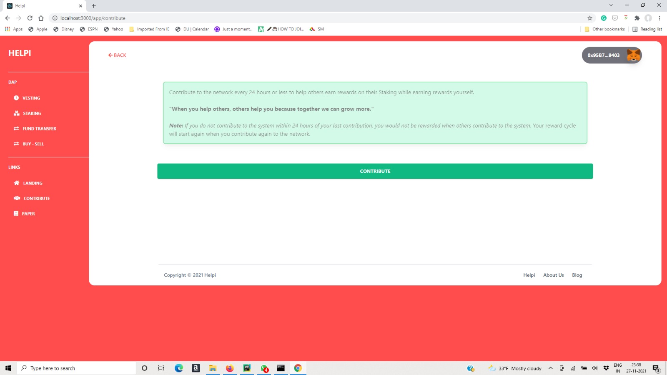The width and height of the screenshot is (667, 375).
Task: Open Chrome three-dot menu
Action: tap(659, 18)
